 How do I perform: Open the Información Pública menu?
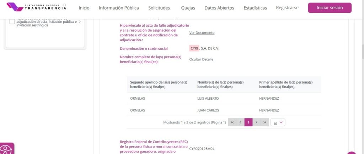click(119, 8)
